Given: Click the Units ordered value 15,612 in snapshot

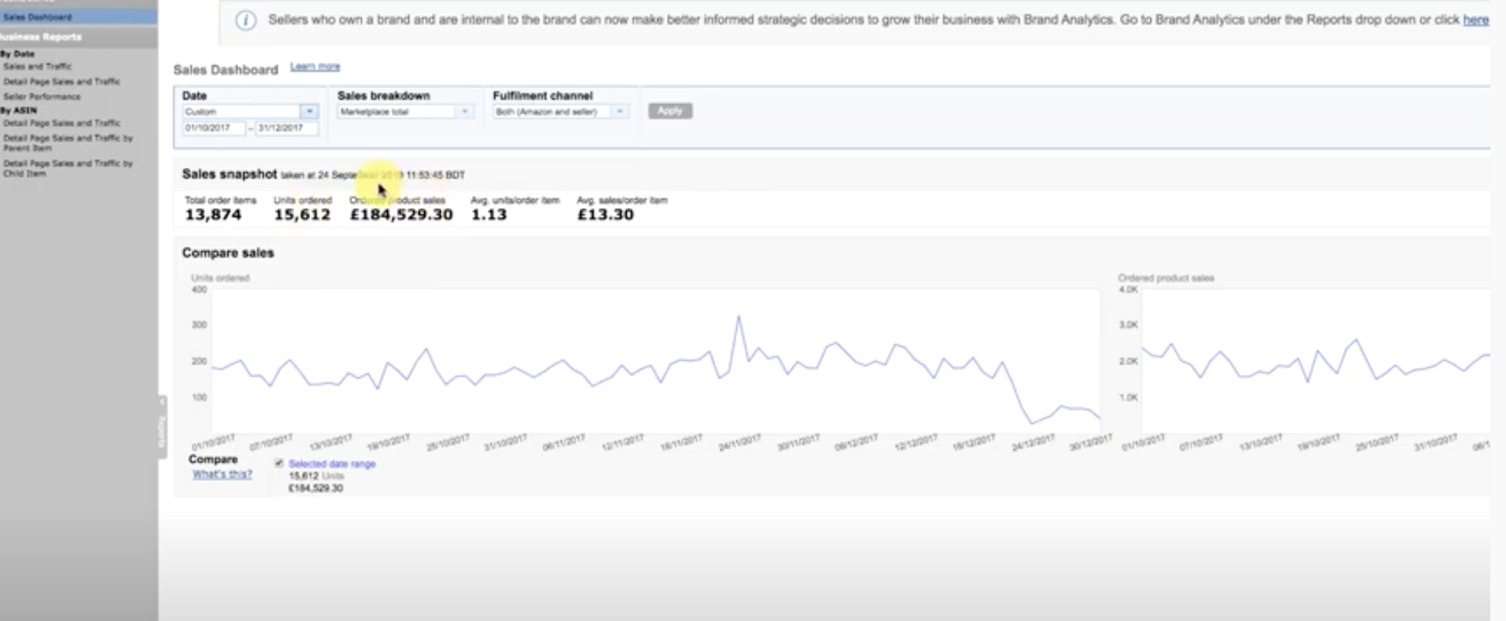Looking at the screenshot, I should (302, 214).
